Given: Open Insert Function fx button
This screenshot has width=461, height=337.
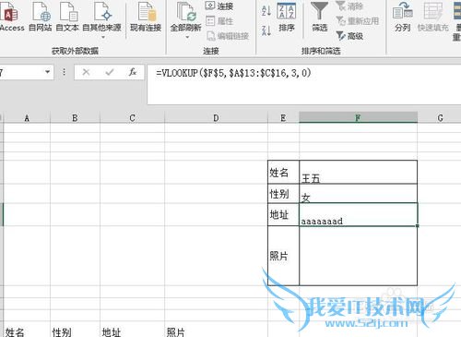Looking at the screenshot, I should click(x=133, y=72).
